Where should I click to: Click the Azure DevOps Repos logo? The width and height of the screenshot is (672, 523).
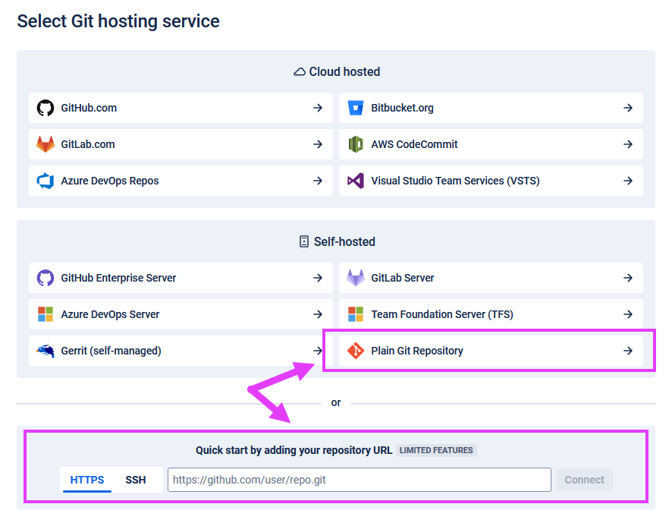pos(46,181)
